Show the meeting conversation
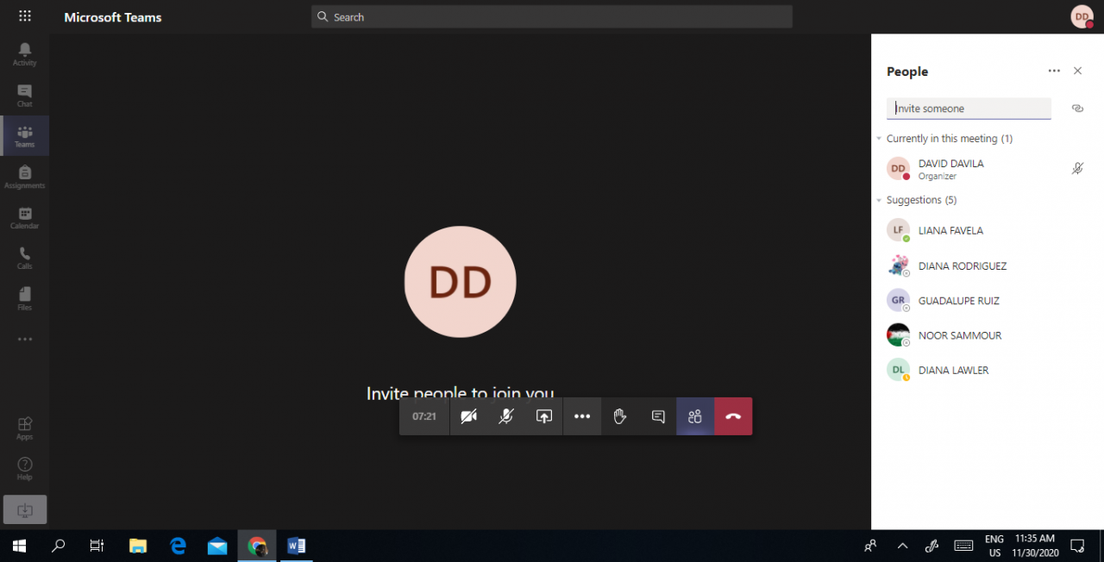 pyautogui.click(x=658, y=416)
